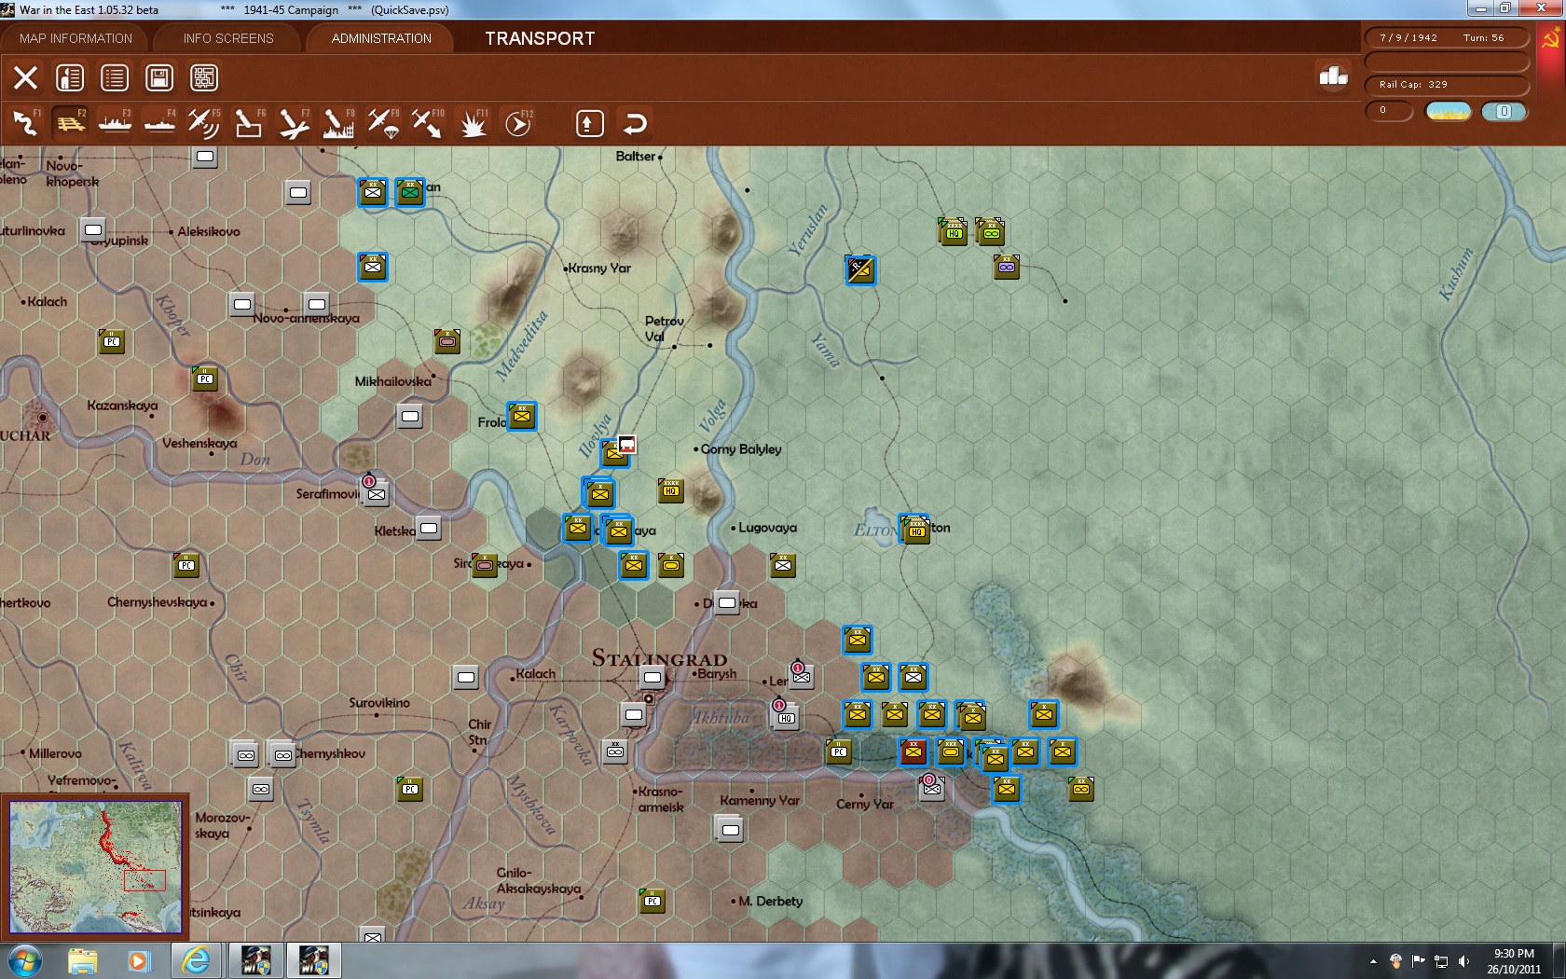1566x979 pixels.
Task: Select the red unit counter above Cerny Yar
Action: pos(913,751)
